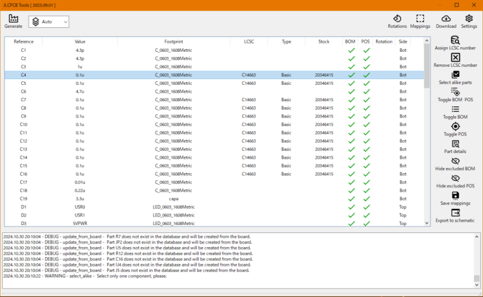Toggle BOM checkmark for C1 row

(351, 51)
